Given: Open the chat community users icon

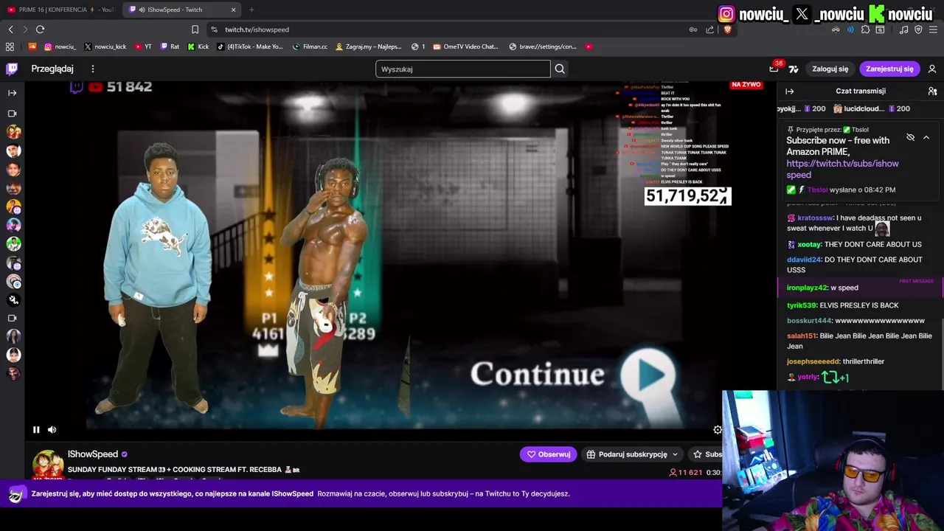Looking at the screenshot, I should point(932,91).
